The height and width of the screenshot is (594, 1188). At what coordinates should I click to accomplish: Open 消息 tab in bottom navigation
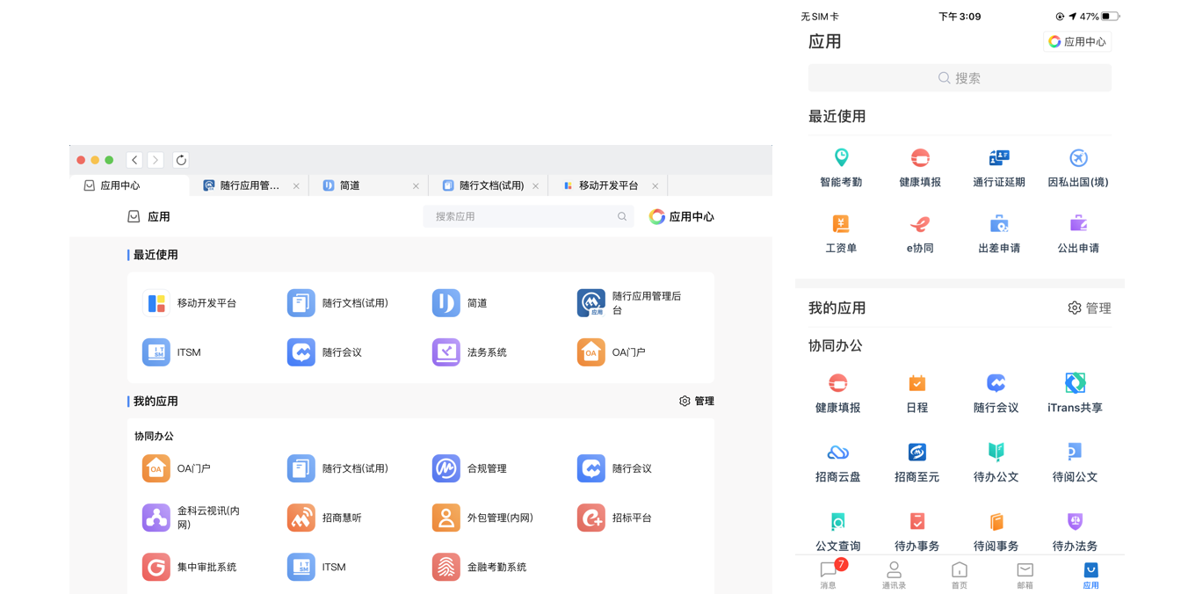(829, 575)
